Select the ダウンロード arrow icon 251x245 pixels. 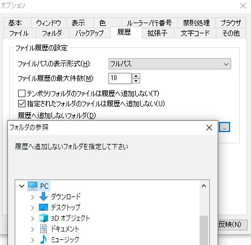click(x=44, y=196)
